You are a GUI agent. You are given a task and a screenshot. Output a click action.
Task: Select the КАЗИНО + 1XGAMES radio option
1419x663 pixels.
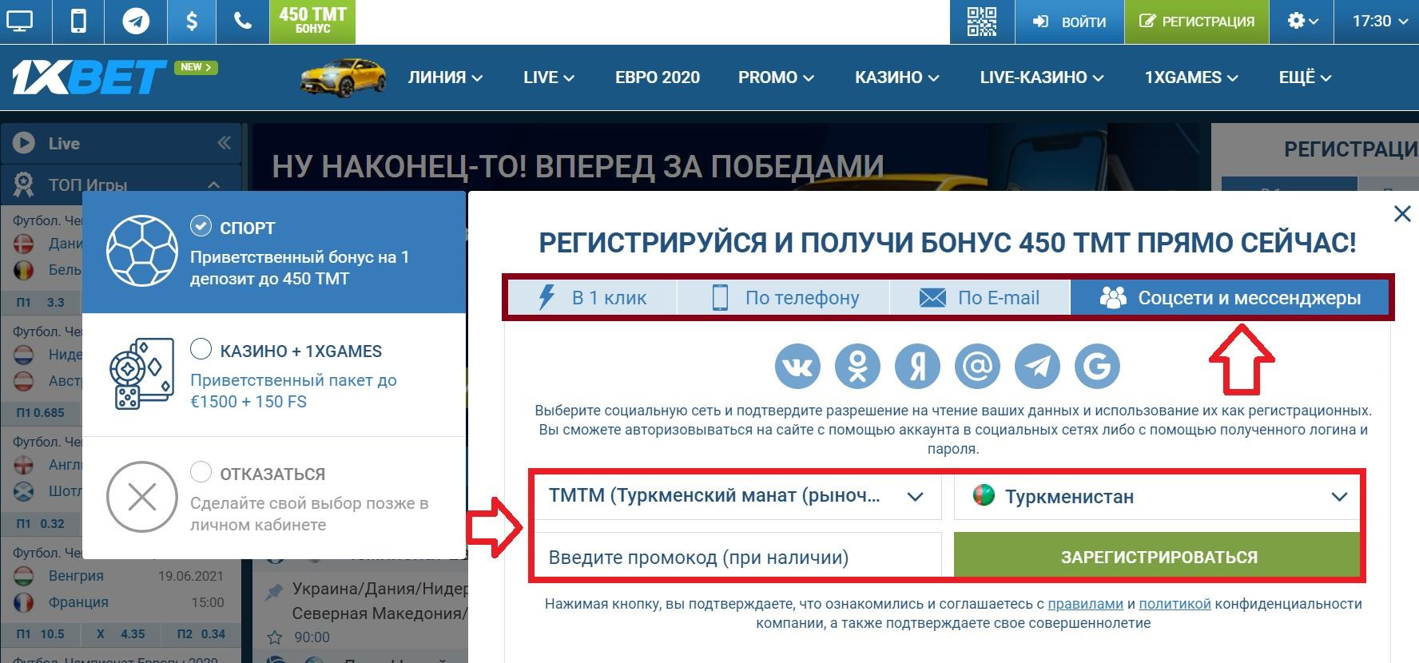click(201, 349)
